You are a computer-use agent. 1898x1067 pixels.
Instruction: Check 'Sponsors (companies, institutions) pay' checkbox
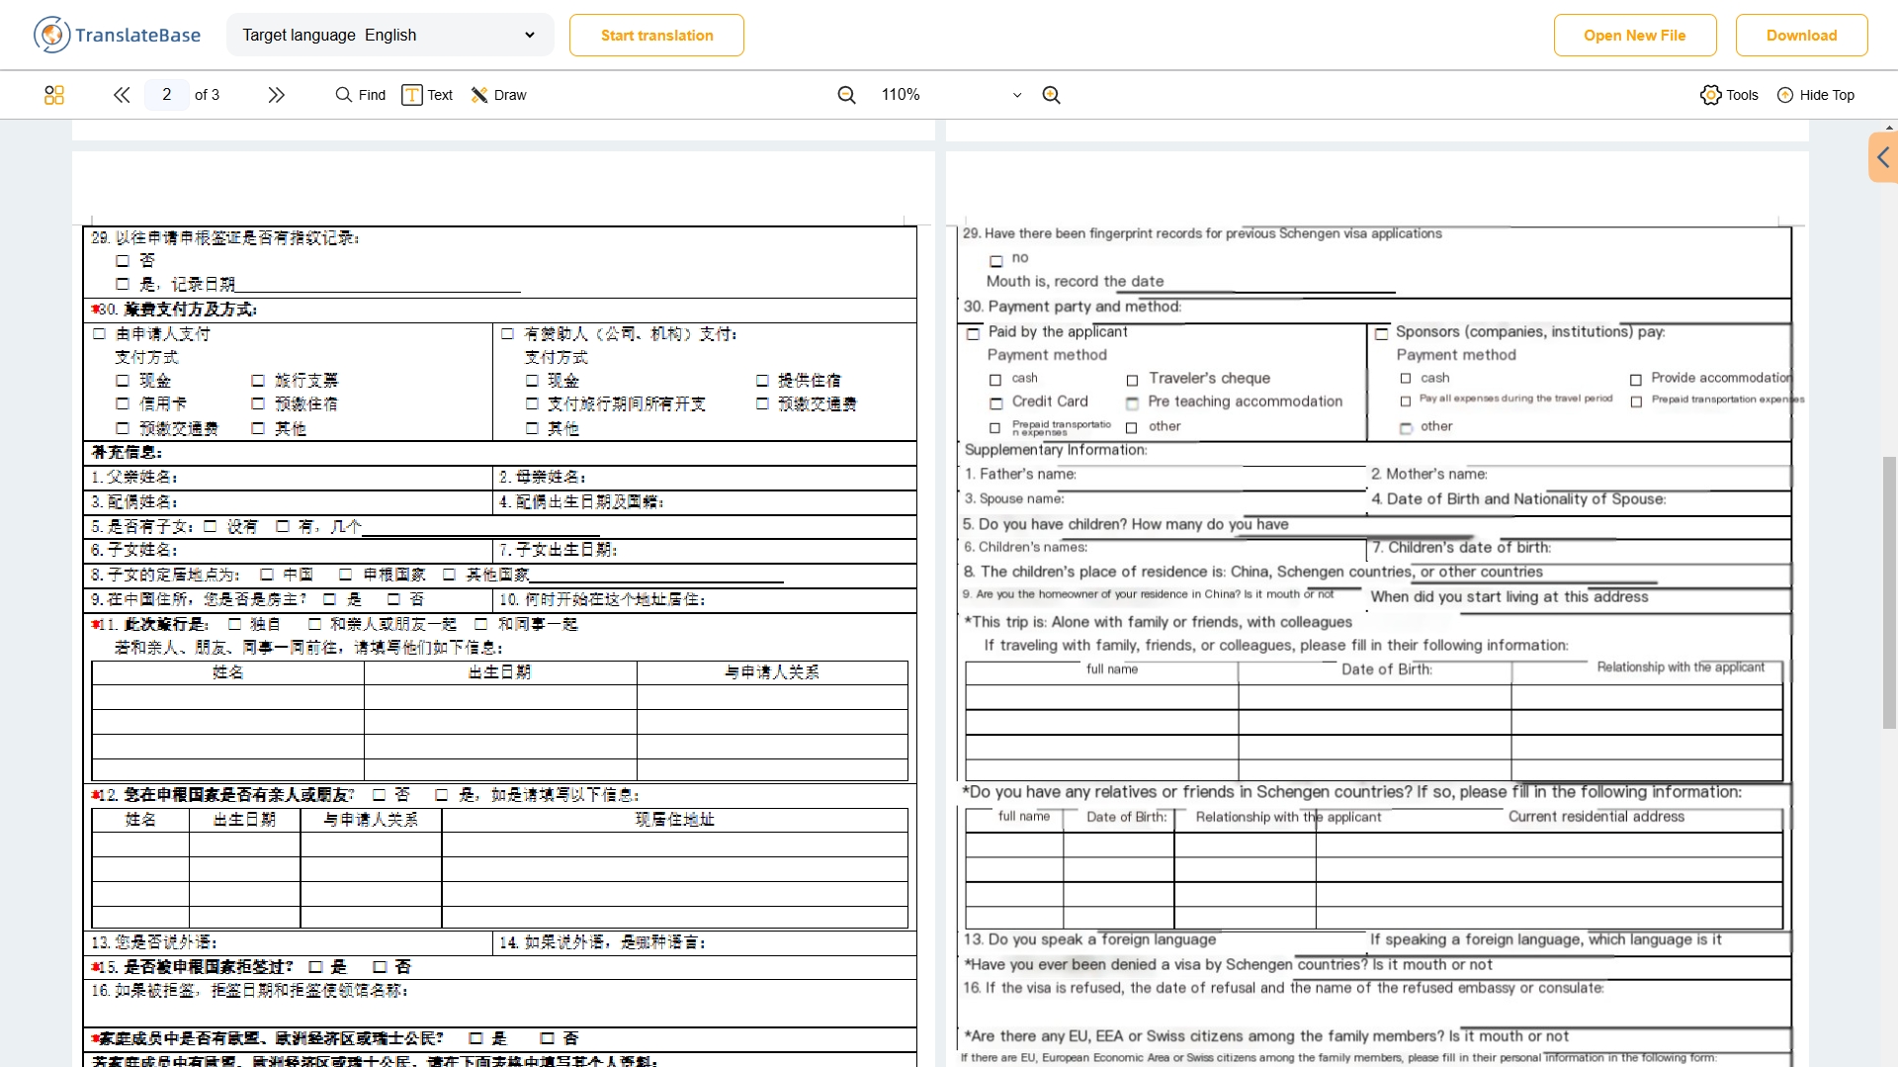[1381, 334]
